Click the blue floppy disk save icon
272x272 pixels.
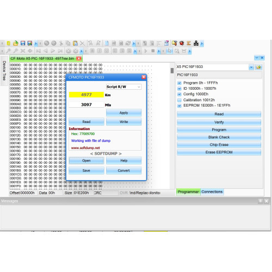click(23, 43)
